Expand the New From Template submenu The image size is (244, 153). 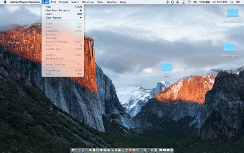(63, 10)
